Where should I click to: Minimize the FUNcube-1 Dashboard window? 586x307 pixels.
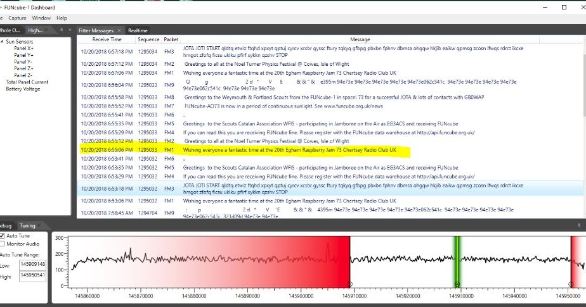point(545,7)
